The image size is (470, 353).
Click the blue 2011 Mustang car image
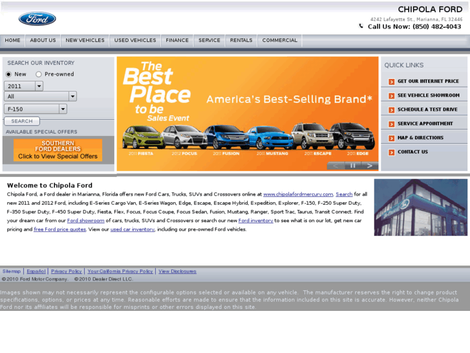[270, 138]
